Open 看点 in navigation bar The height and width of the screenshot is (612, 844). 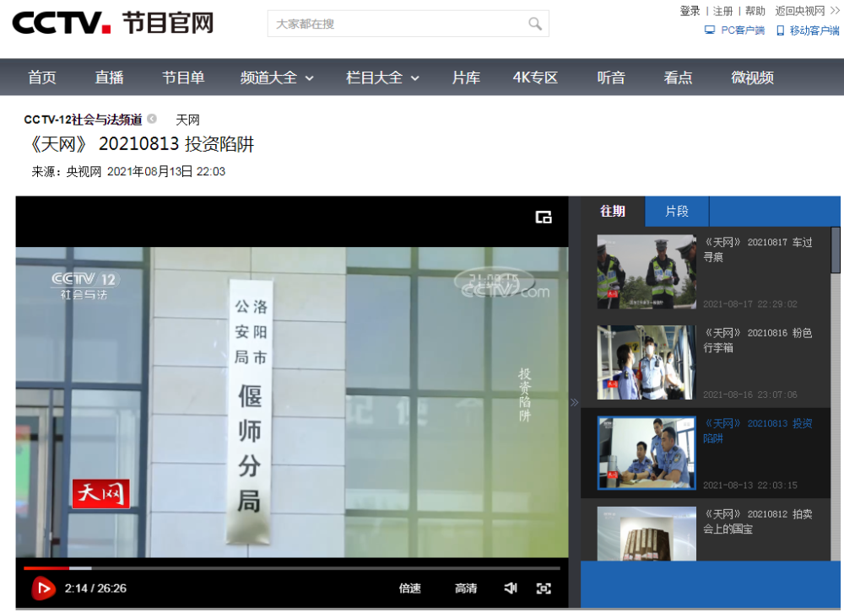coord(678,78)
